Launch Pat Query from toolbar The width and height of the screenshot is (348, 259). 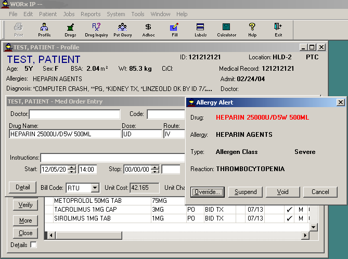[122, 30]
